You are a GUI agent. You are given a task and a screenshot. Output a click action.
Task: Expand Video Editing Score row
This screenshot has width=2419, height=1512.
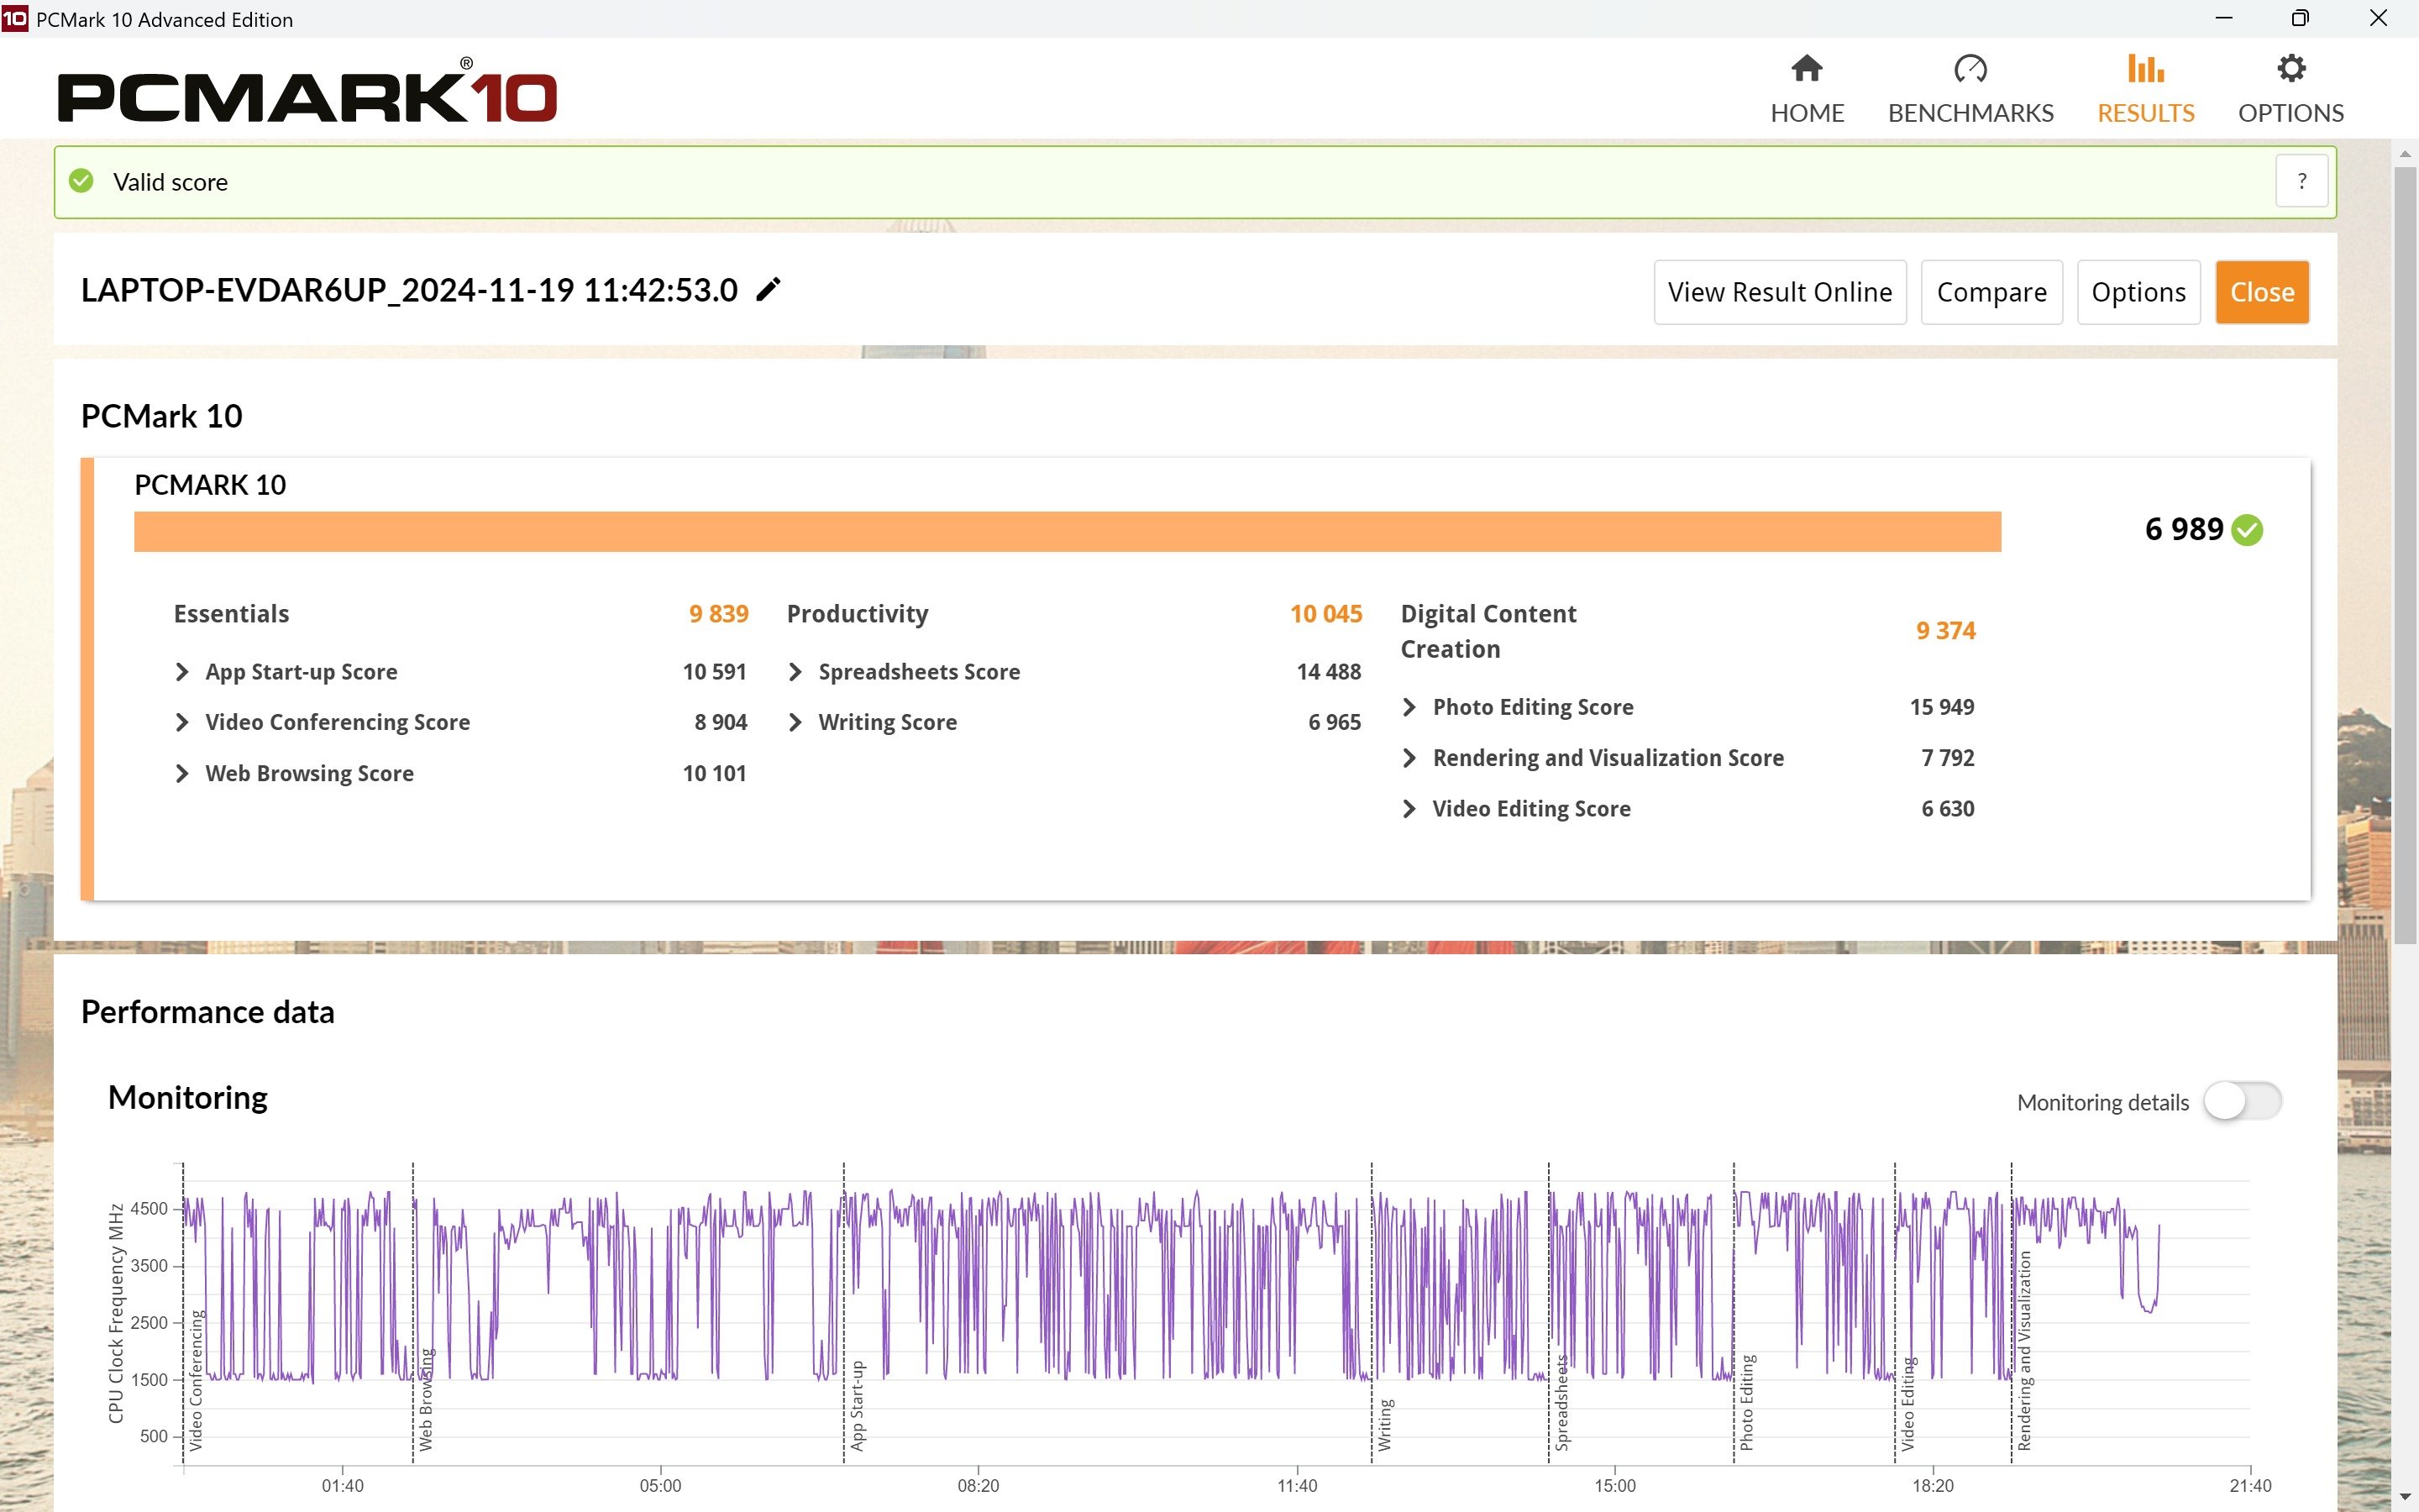1409,808
